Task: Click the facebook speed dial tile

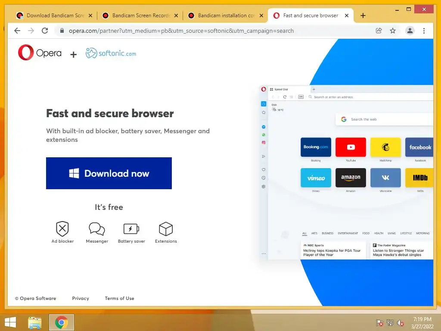Action: (x=419, y=147)
